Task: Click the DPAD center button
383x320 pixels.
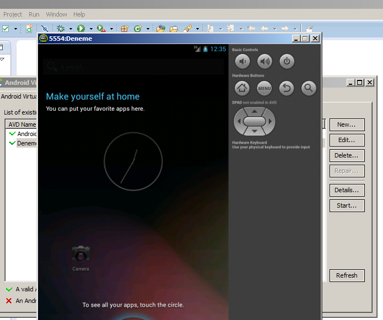Action: [x=255, y=121]
